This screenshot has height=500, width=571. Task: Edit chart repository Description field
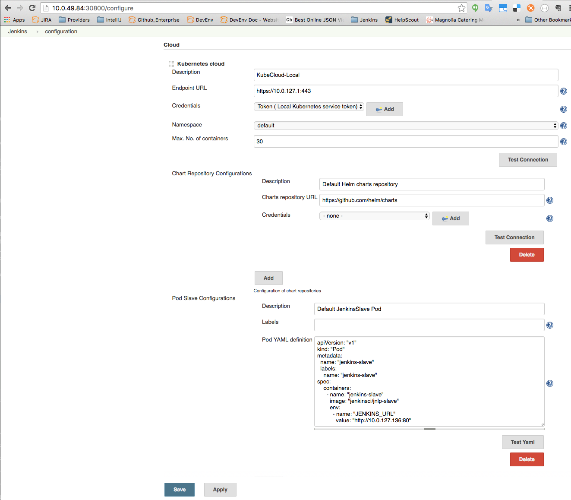[x=432, y=184]
